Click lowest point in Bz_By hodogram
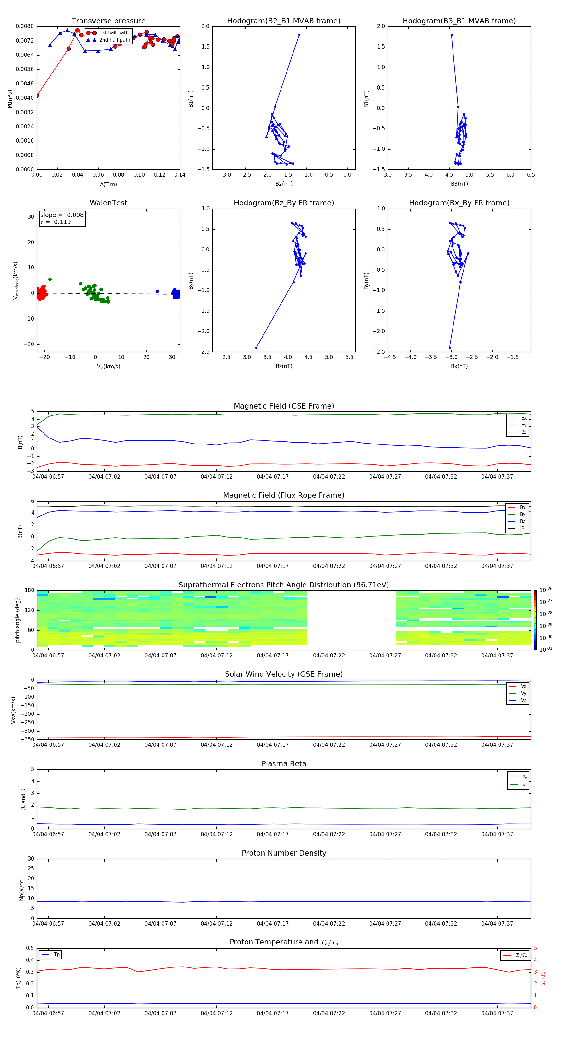 click(256, 348)
